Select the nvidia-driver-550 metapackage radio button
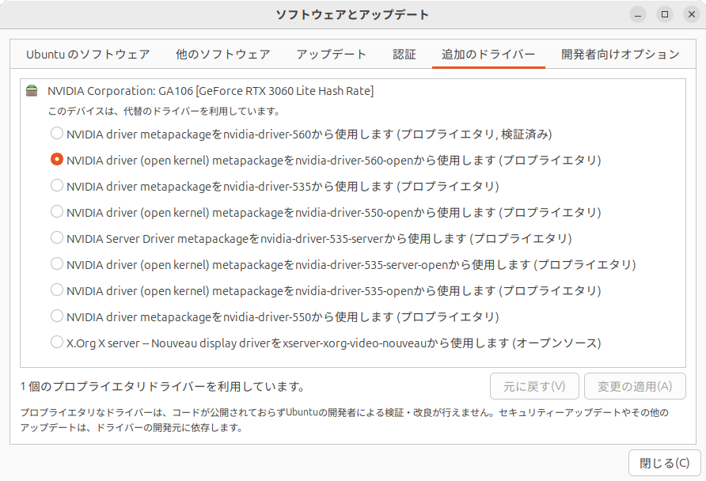Viewport: 706px width, 481px height. tap(57, 316)
